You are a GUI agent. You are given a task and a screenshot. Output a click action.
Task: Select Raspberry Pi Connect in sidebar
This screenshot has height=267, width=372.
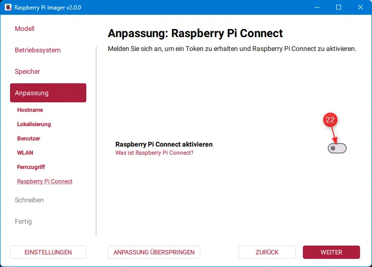coord(45,181)
